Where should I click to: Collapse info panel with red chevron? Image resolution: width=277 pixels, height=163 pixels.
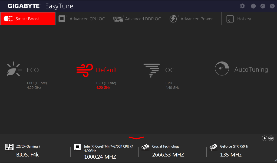pos(136,138)
